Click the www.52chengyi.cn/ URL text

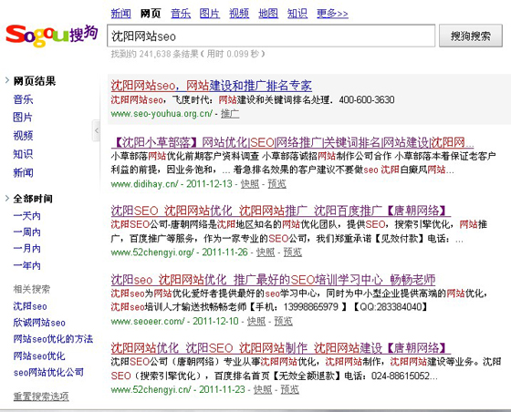tap(151, 389)
